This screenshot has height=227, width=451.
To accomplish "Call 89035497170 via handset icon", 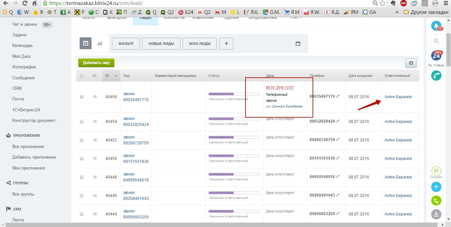I will [338, 96].
